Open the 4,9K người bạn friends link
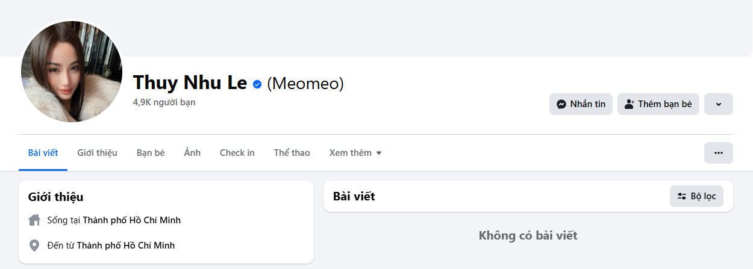This screenshot has width=753, height=269. (164, 102)
